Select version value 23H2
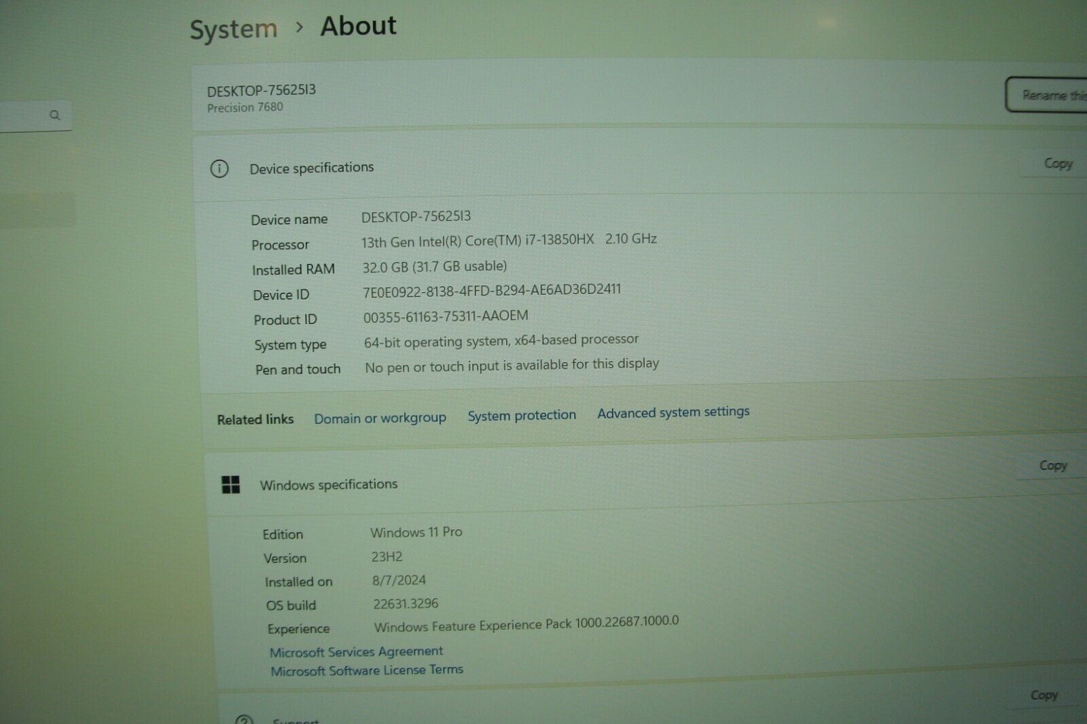This screenshot has width=1087, height=724. pyautogui.click(x=387, y=556)
